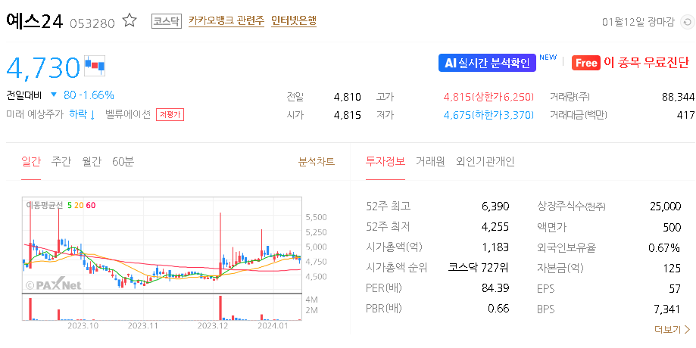696x348 pixels.
Task: Click the 거래대금 value 417
Action: [686, 115]
